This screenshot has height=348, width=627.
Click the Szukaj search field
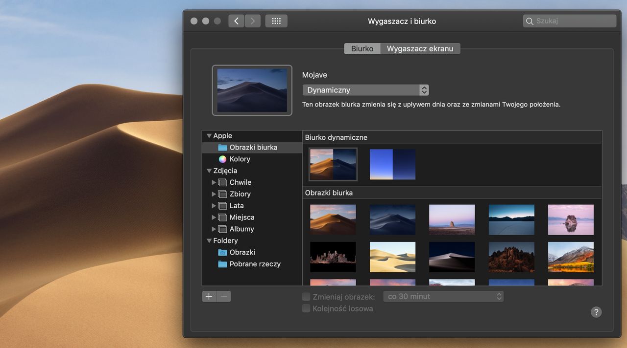[x=570, y=21]
